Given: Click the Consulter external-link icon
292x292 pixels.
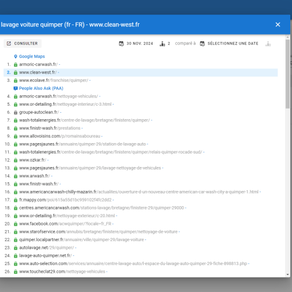Looking at the screenshot, I should [9, 43].
